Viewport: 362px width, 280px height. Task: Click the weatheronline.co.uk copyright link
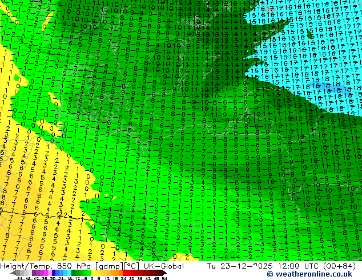click(309, 274)
